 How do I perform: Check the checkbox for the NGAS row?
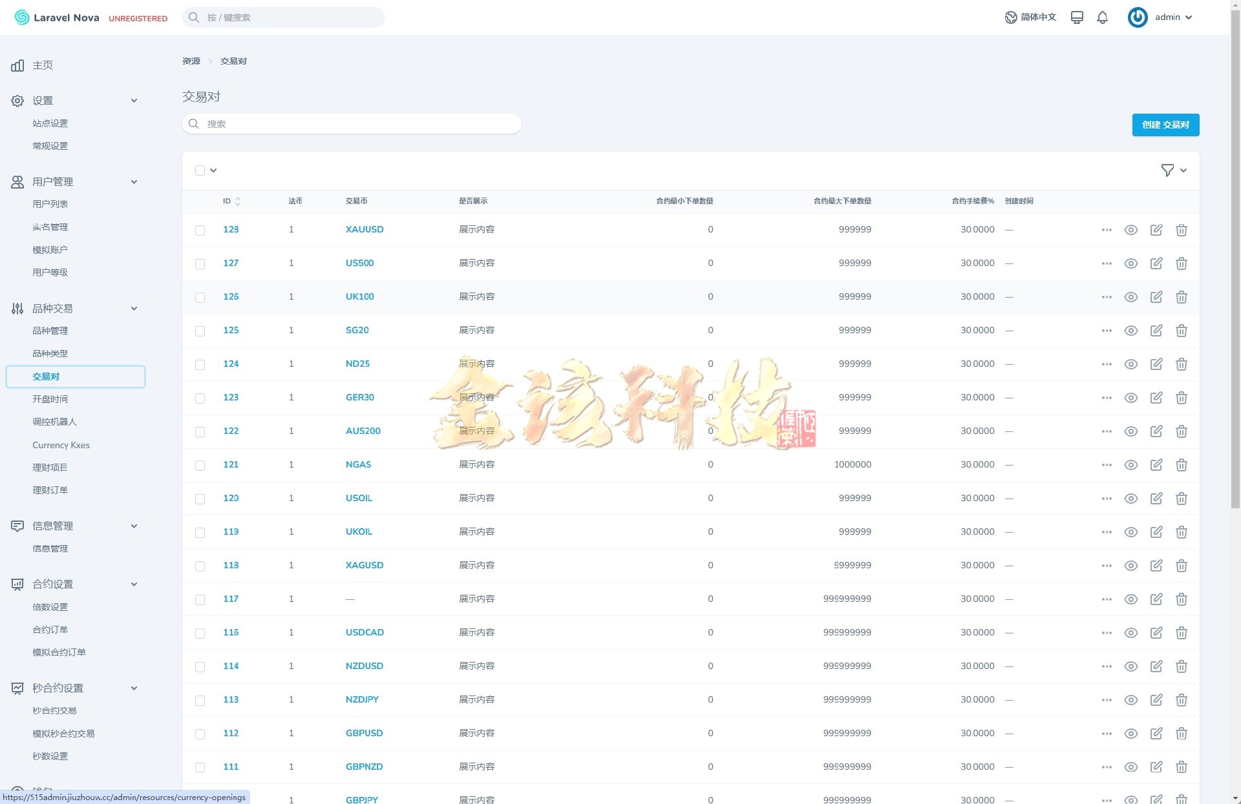click(200, 466)
